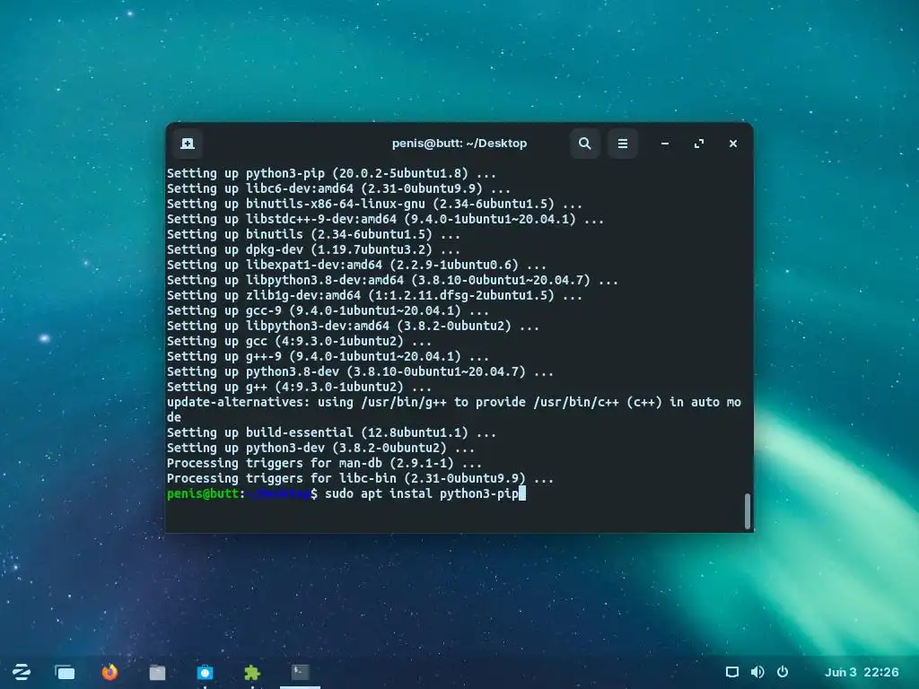Click line 'Setting up binutils (2.34-6ubuntu1.5)'
This screenshot has height=689, width=919.
tap(313, 234)
